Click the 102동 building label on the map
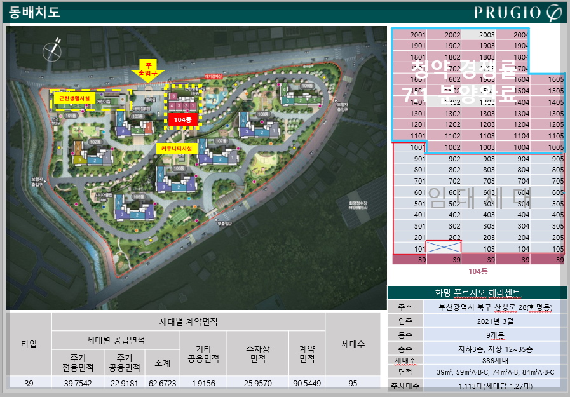 [x=95, y=142]
